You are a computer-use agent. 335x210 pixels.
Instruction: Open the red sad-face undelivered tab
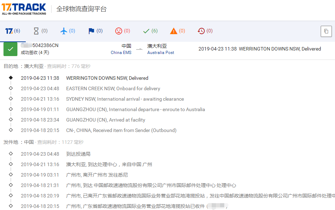coord(122,31)
